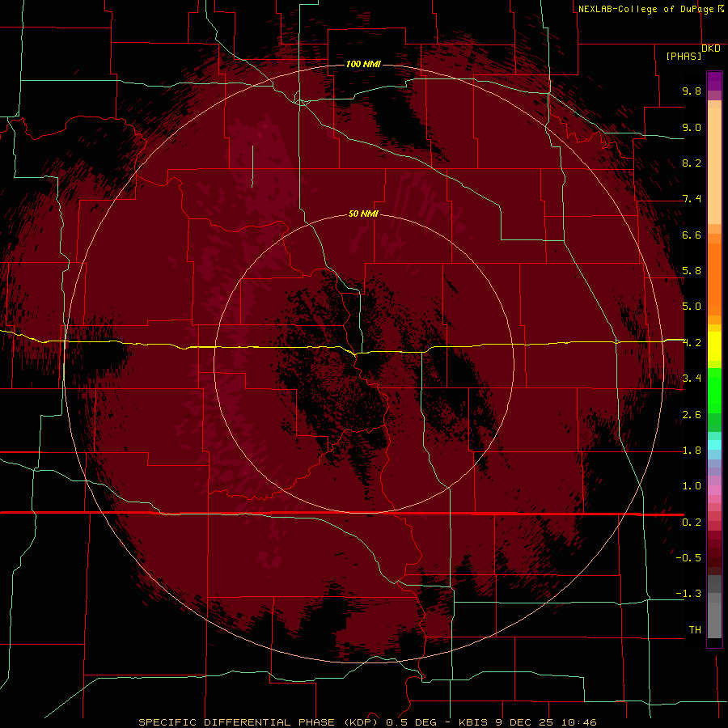
Task: Click the 6.6 legend value
Action: [x=692, y=235]
